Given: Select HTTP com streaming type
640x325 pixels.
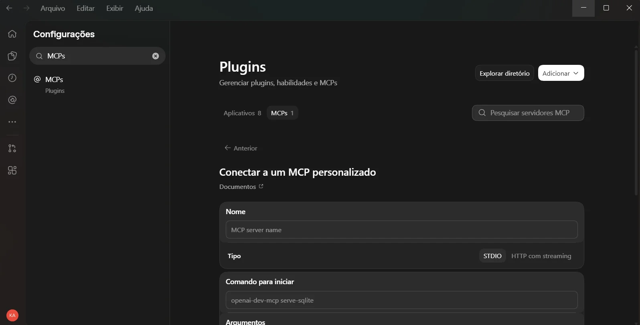Looking at the screenshot, I should [541, 256].
